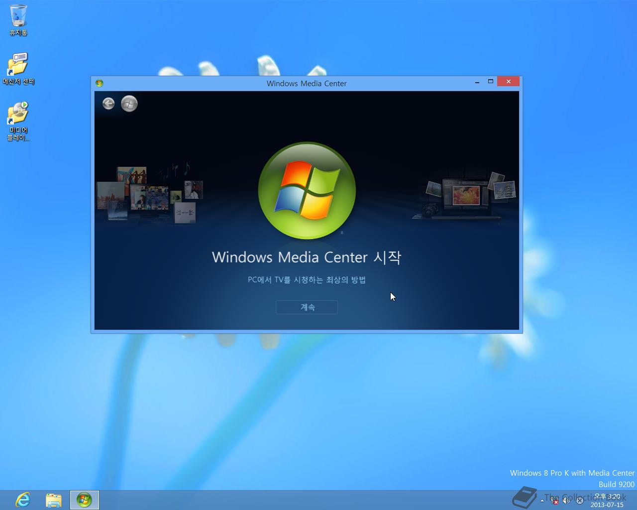The image size is (637, 510).
Task: Click the photo monitor and camera thumbnail
Action: click(x=464, y=196)
